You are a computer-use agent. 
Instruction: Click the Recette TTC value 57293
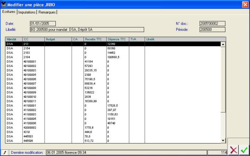coord(89,66)
